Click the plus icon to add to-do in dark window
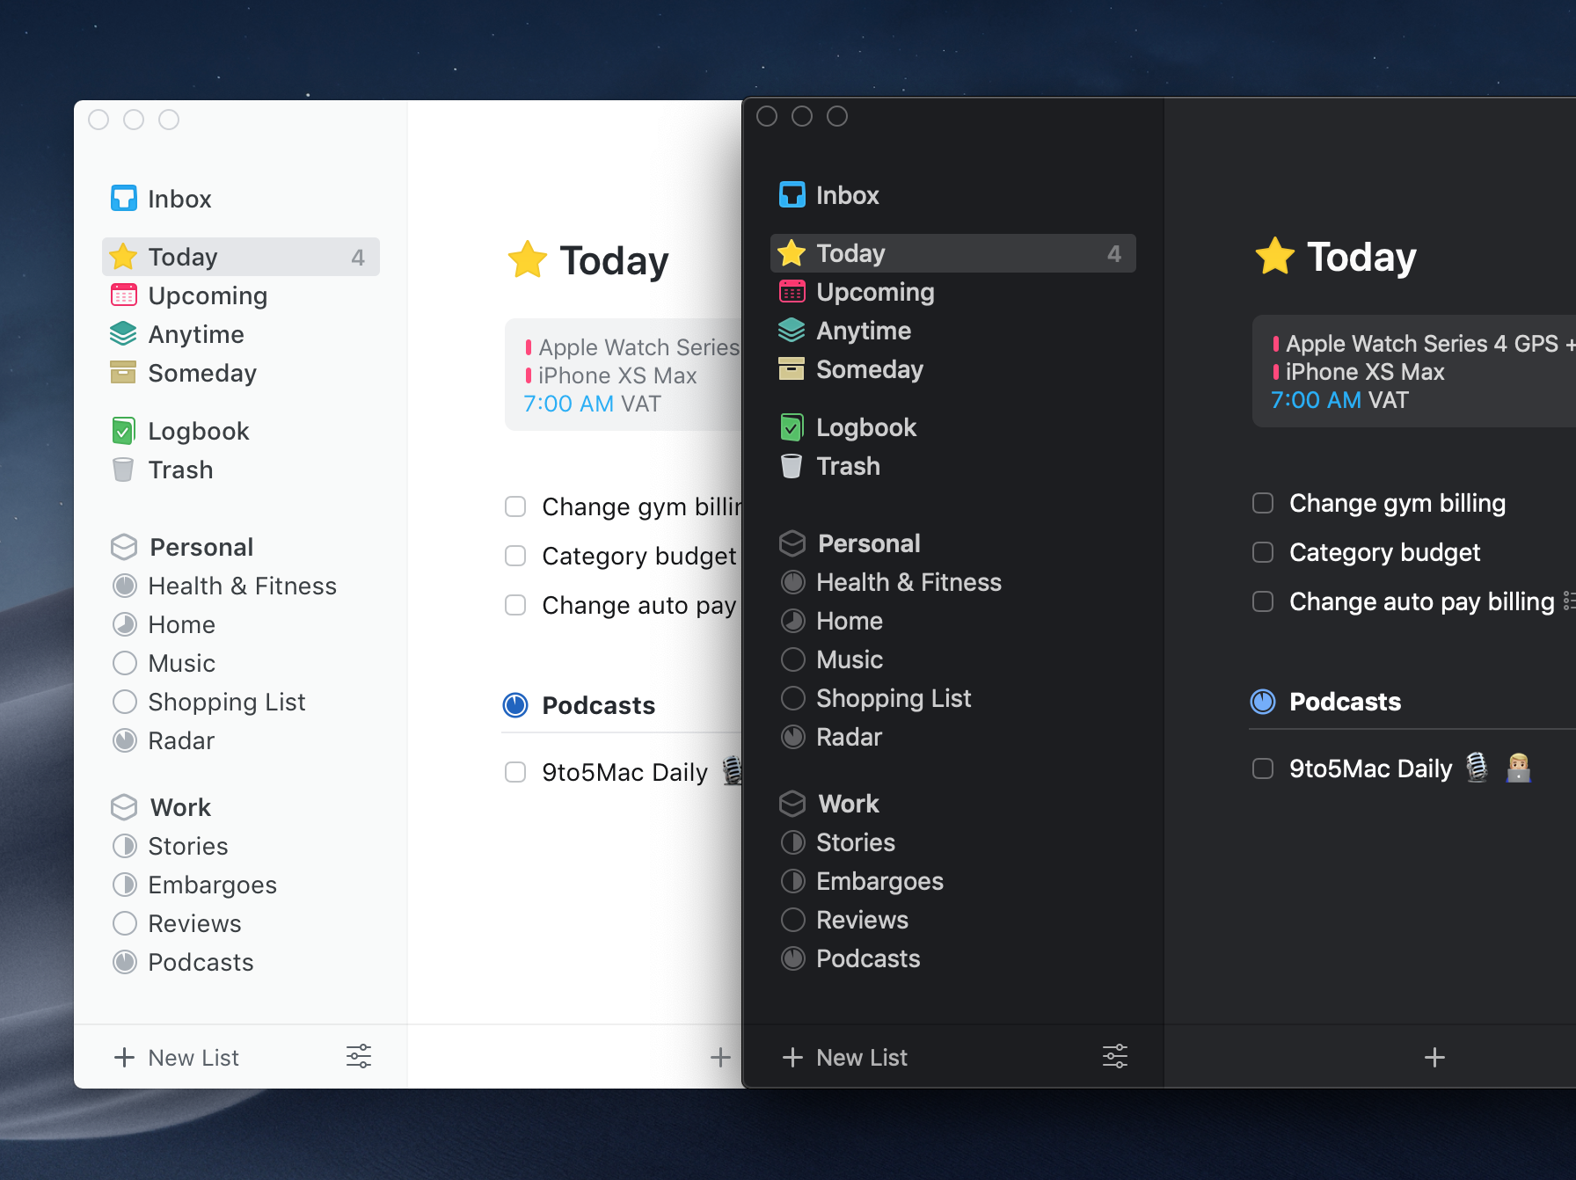This screenshot has height=1180, width=1576. [1434, 1057]
